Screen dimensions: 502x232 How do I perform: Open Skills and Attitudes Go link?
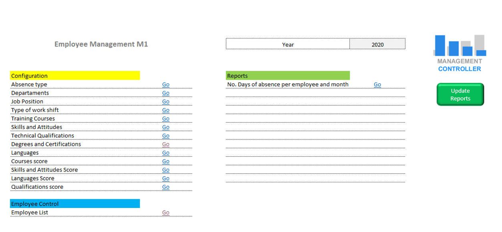click(x=165, y=127)
